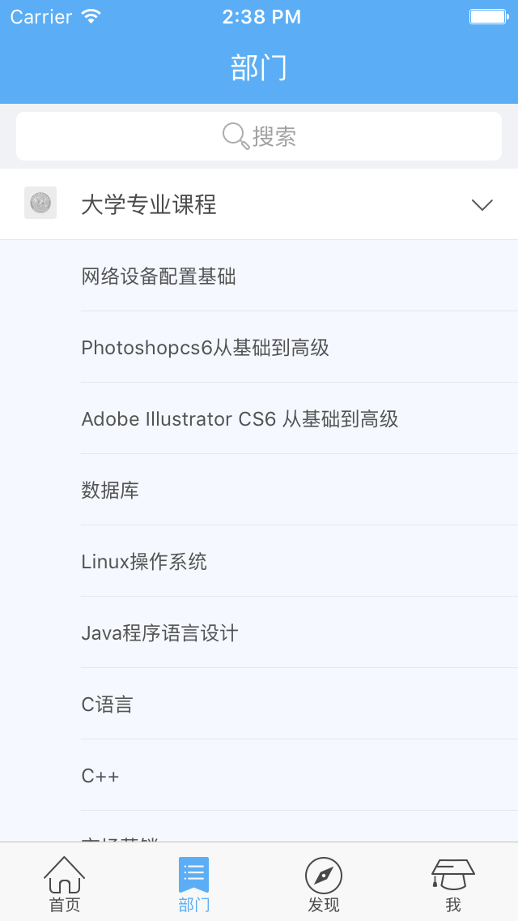Viewport: 518px width, 921px height.
Task: Tap the graduation cap 我 icon
Action: pyautogui.click(x=452, y=873)
